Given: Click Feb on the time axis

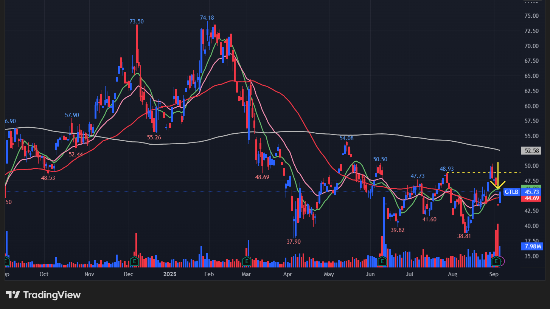Looking at the screenshot, I should click(x=209, y=274).
